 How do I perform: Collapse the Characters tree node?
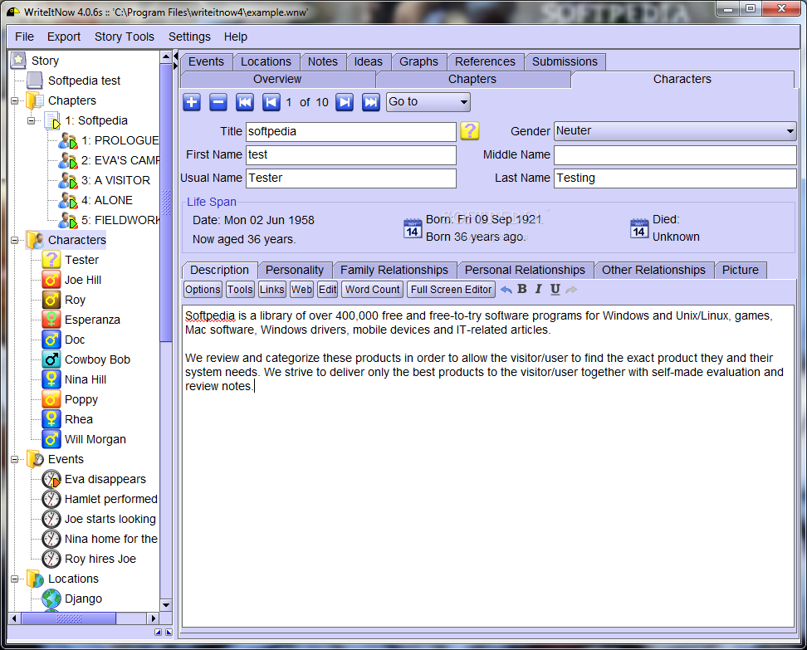(x=14, y=240)
